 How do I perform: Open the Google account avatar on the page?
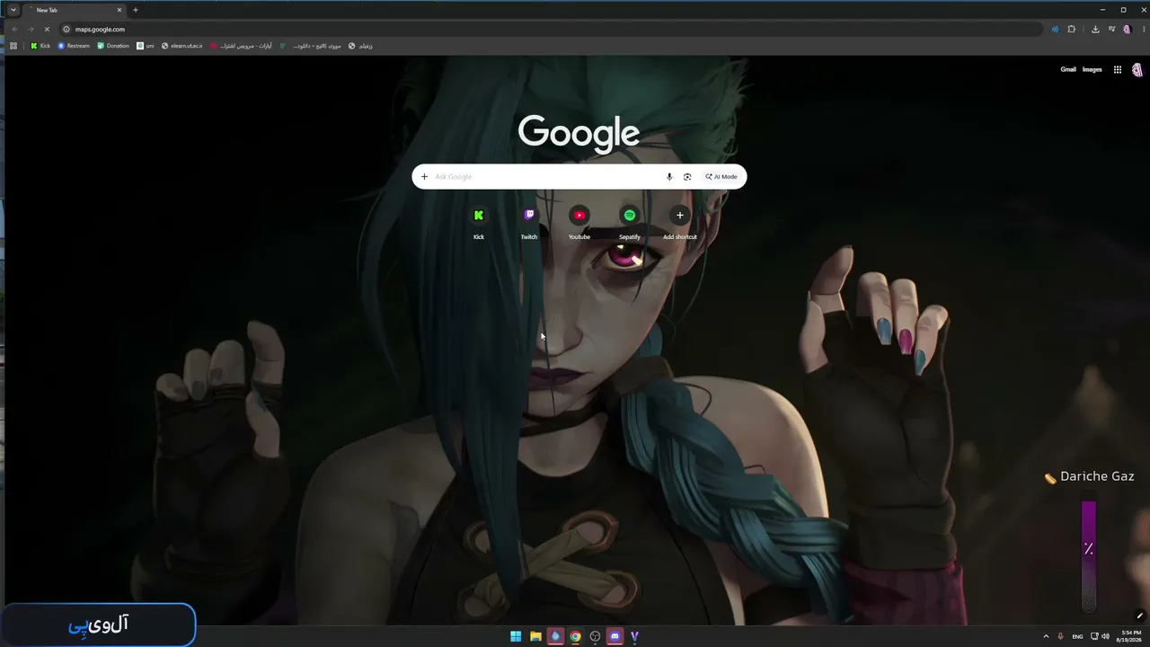point(1137,69)
